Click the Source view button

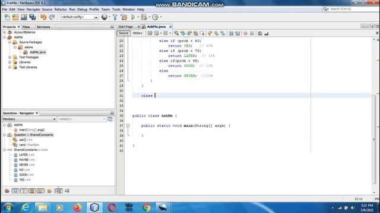[x=123, y=33]
